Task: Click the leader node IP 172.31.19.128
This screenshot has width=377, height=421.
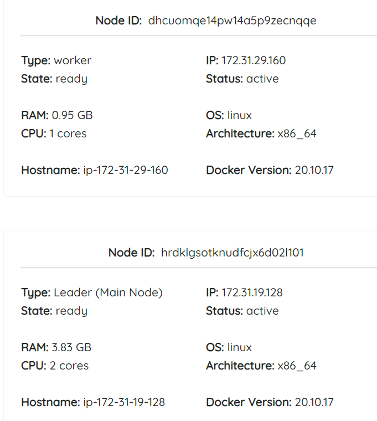Action: coord(252,292)
